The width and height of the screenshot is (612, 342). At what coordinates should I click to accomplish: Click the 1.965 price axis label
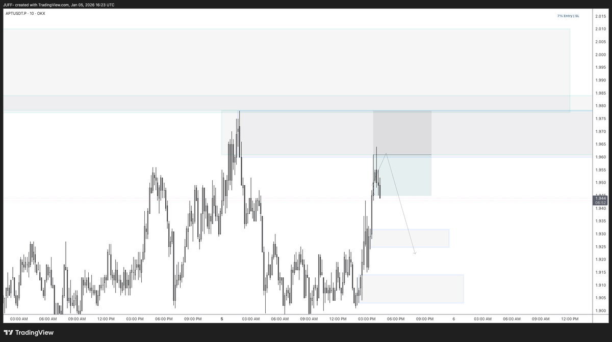point(600,145)
